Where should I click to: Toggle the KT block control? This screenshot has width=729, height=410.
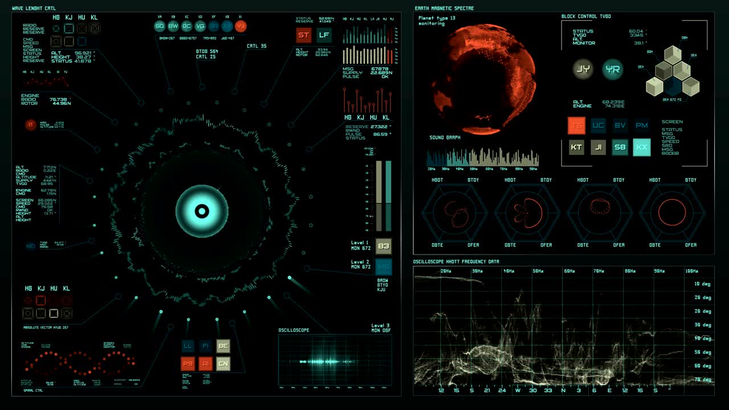[x=576, y=147]
